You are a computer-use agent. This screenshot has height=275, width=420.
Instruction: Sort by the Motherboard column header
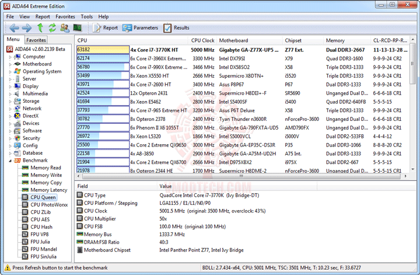tap(249, 40)
